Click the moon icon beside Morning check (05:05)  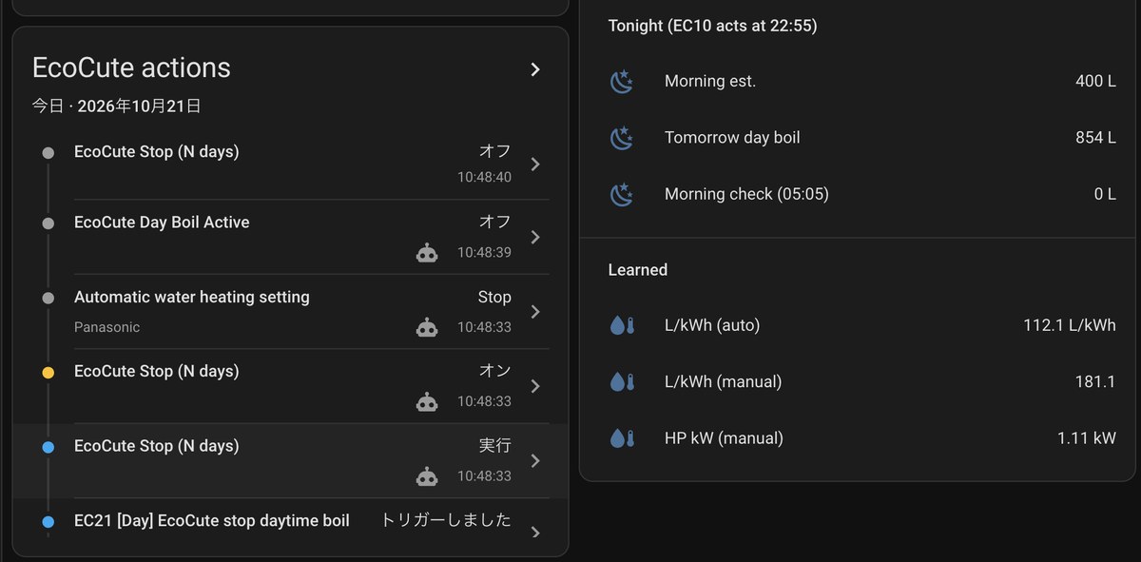click(x=621, y=194)
